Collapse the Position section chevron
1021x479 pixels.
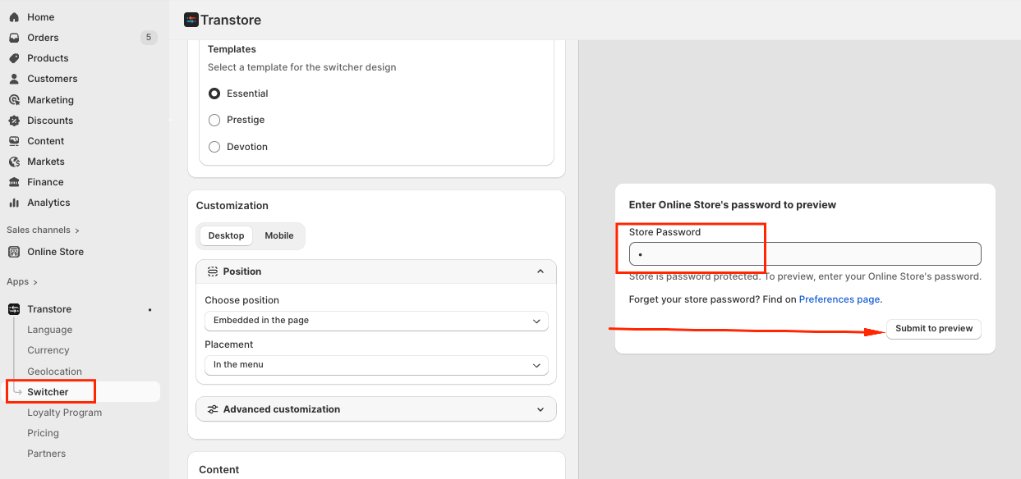coord(540,271)
